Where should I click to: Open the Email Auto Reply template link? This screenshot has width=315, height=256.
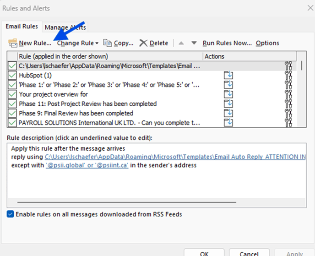pyautogui.click(x=175, y=157)
